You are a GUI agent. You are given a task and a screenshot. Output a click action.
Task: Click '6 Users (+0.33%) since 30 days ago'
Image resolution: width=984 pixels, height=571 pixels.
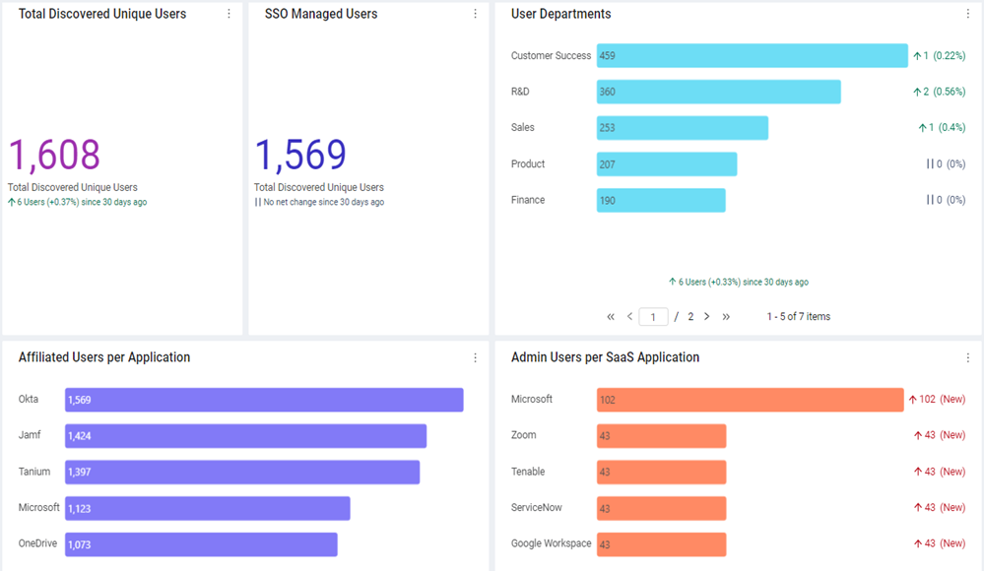[x=739, y=283]
